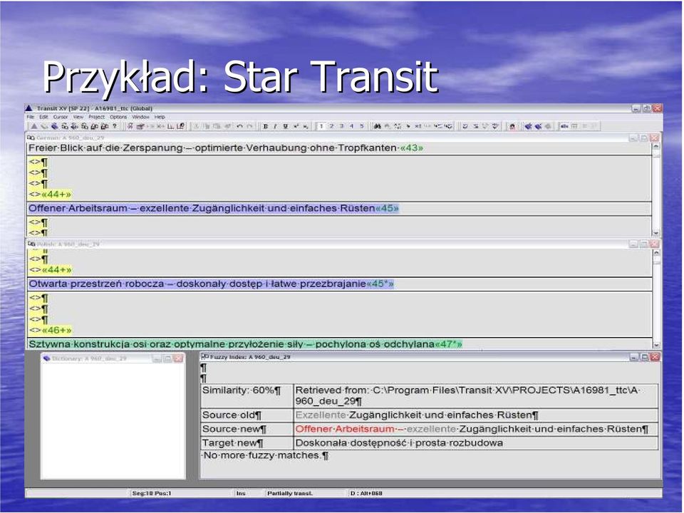Toggle subscript formatting in toolbar
Screen dimensions: 684x513
click(306, 126)
